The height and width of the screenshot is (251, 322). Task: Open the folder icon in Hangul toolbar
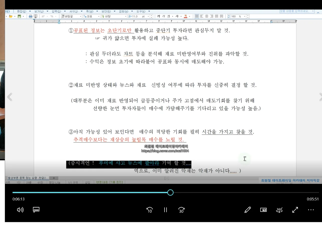click(x=11, y=16)
